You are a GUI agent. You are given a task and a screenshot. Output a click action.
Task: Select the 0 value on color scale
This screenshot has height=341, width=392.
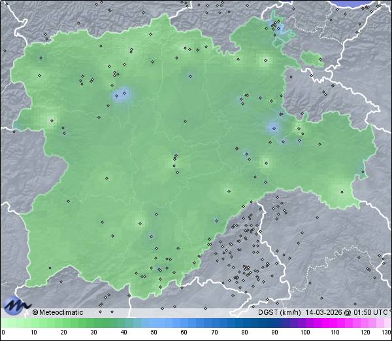[x=3, y=333]
